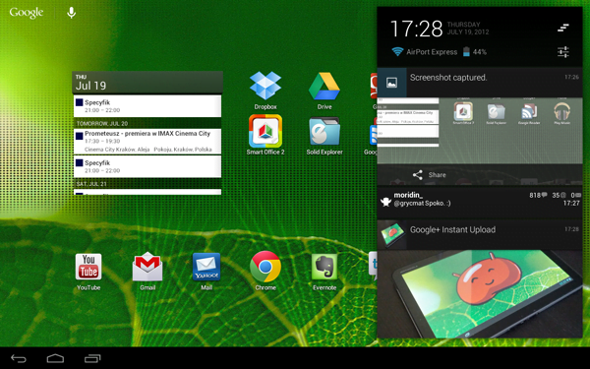
Task: Clear all notifications with dismiss icon
Action: (562, 28)
